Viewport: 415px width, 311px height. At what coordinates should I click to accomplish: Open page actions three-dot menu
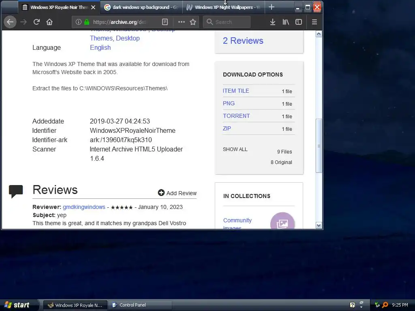pos(181,22)
